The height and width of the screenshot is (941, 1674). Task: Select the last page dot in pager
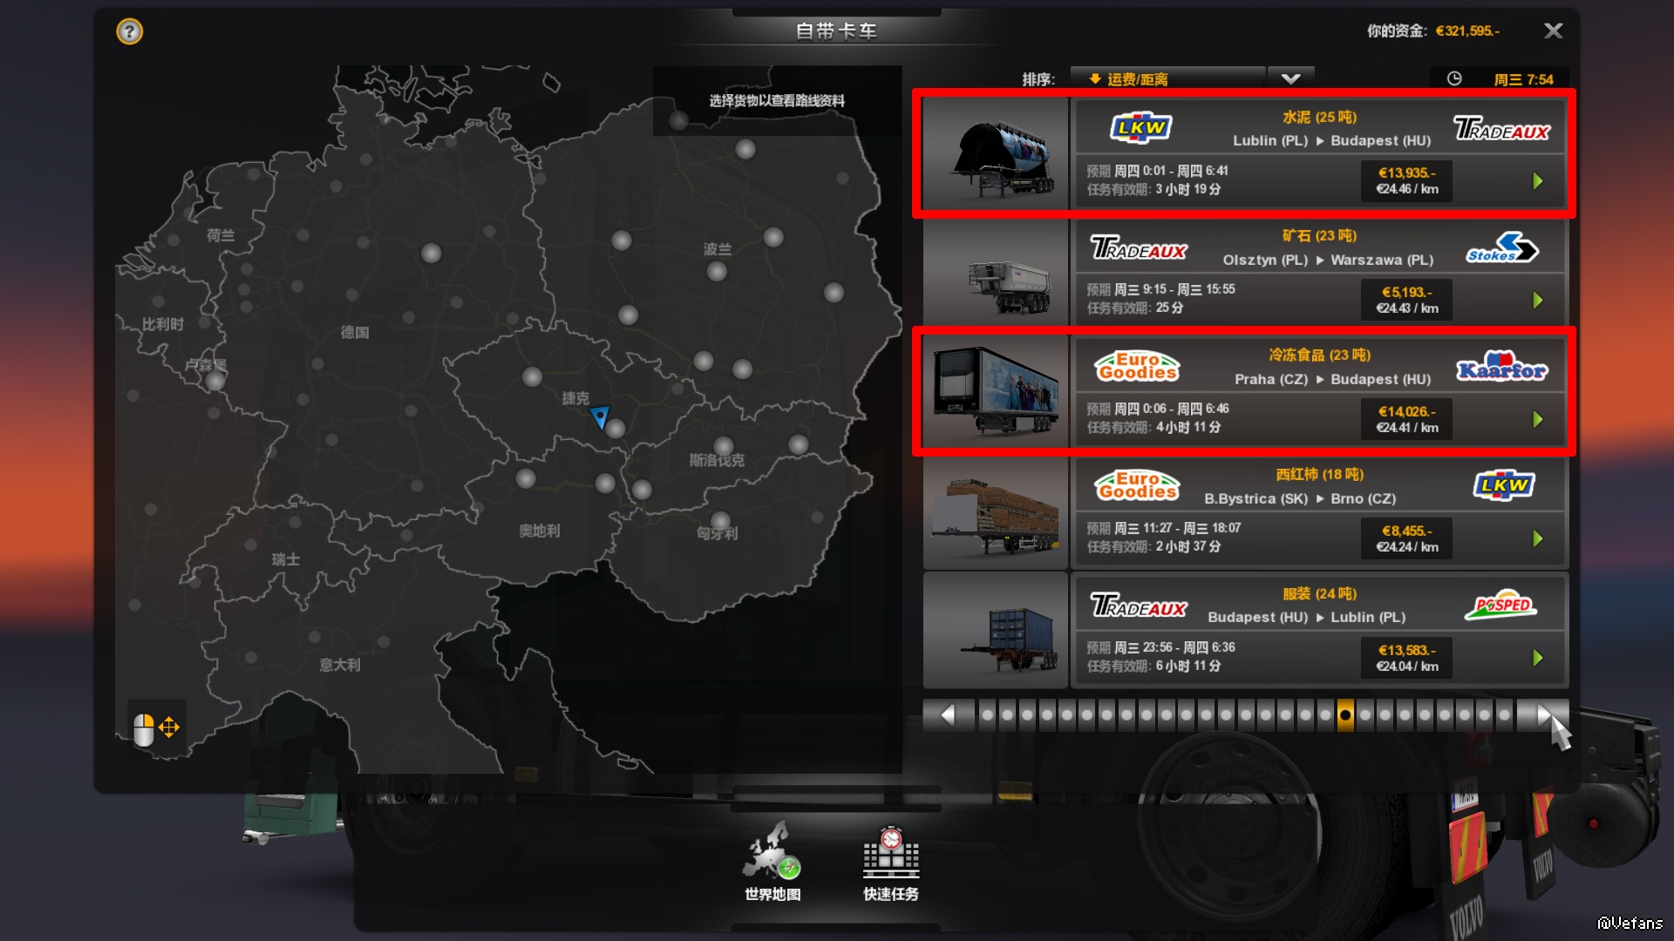pos(1504,715)
